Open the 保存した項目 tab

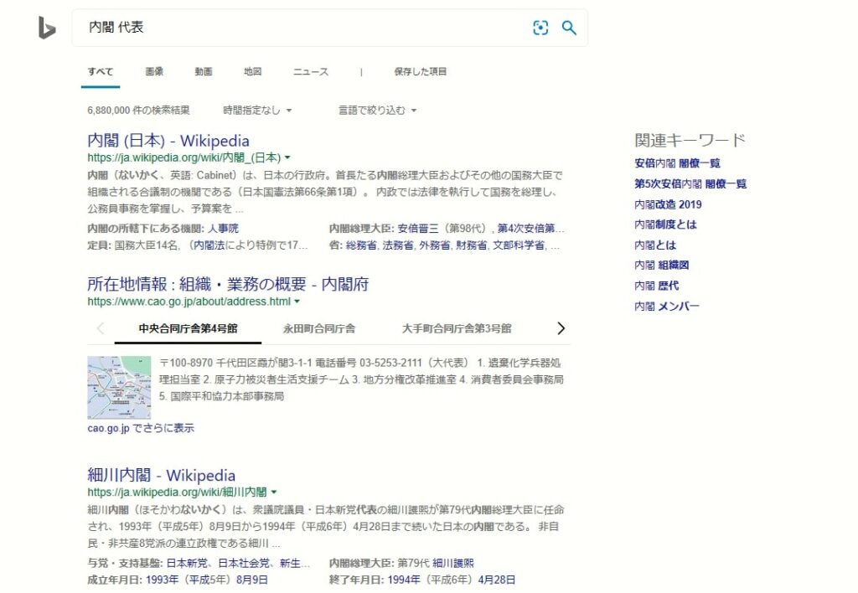pyautogui.click(x=421, y=71)
